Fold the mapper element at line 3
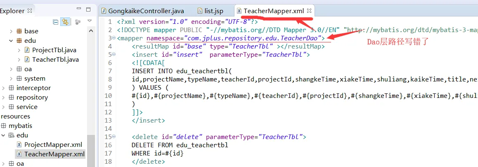The height and width of the screenshot is (167, 478). 114,38
